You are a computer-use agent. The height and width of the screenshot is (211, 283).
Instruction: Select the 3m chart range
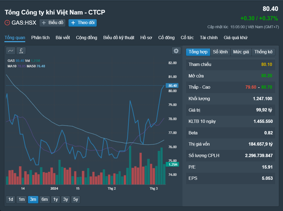(33, 200)
